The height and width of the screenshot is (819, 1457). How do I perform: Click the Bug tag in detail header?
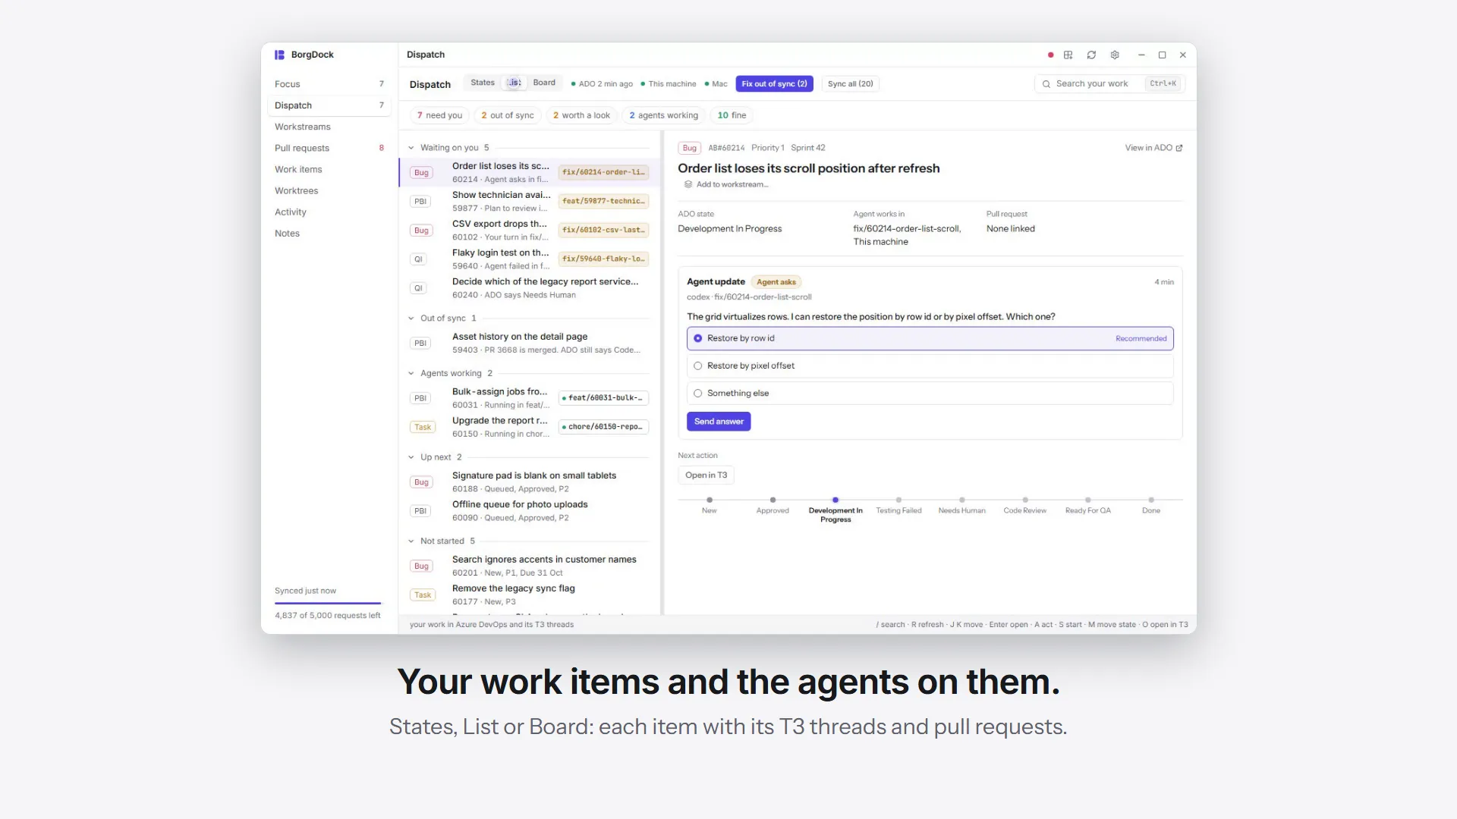pyautogui.click(x=689, y=148)
